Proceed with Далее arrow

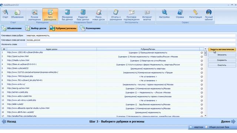[x=228, y=122]
